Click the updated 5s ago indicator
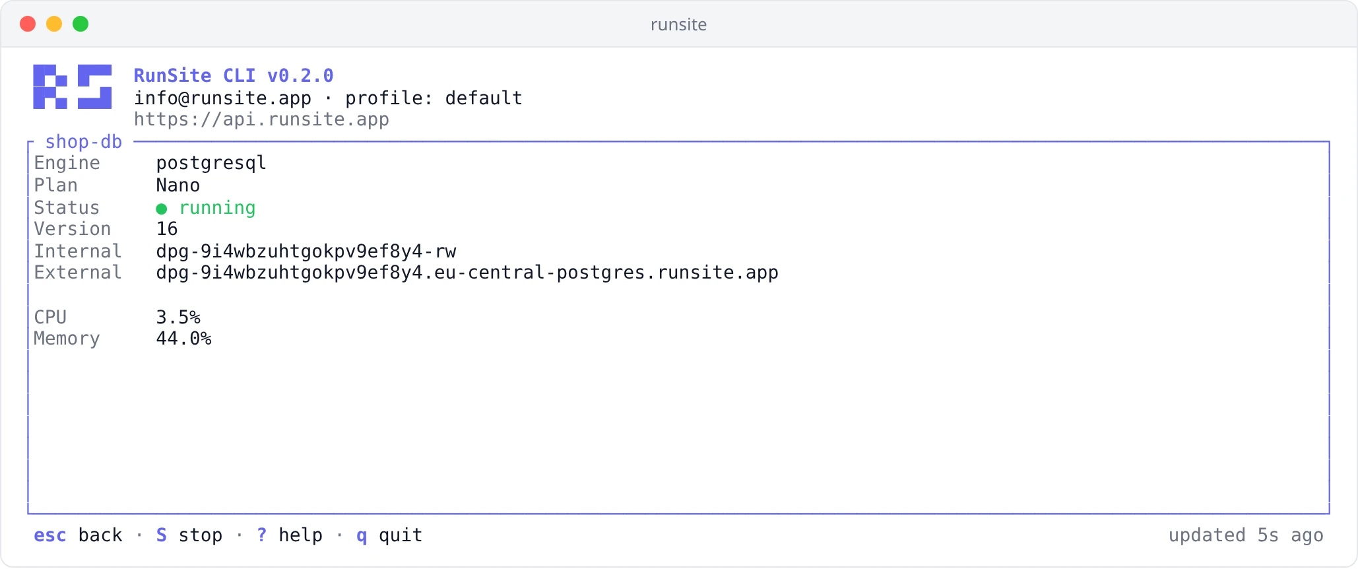 pyautogui.click(x=1246, y=535)
